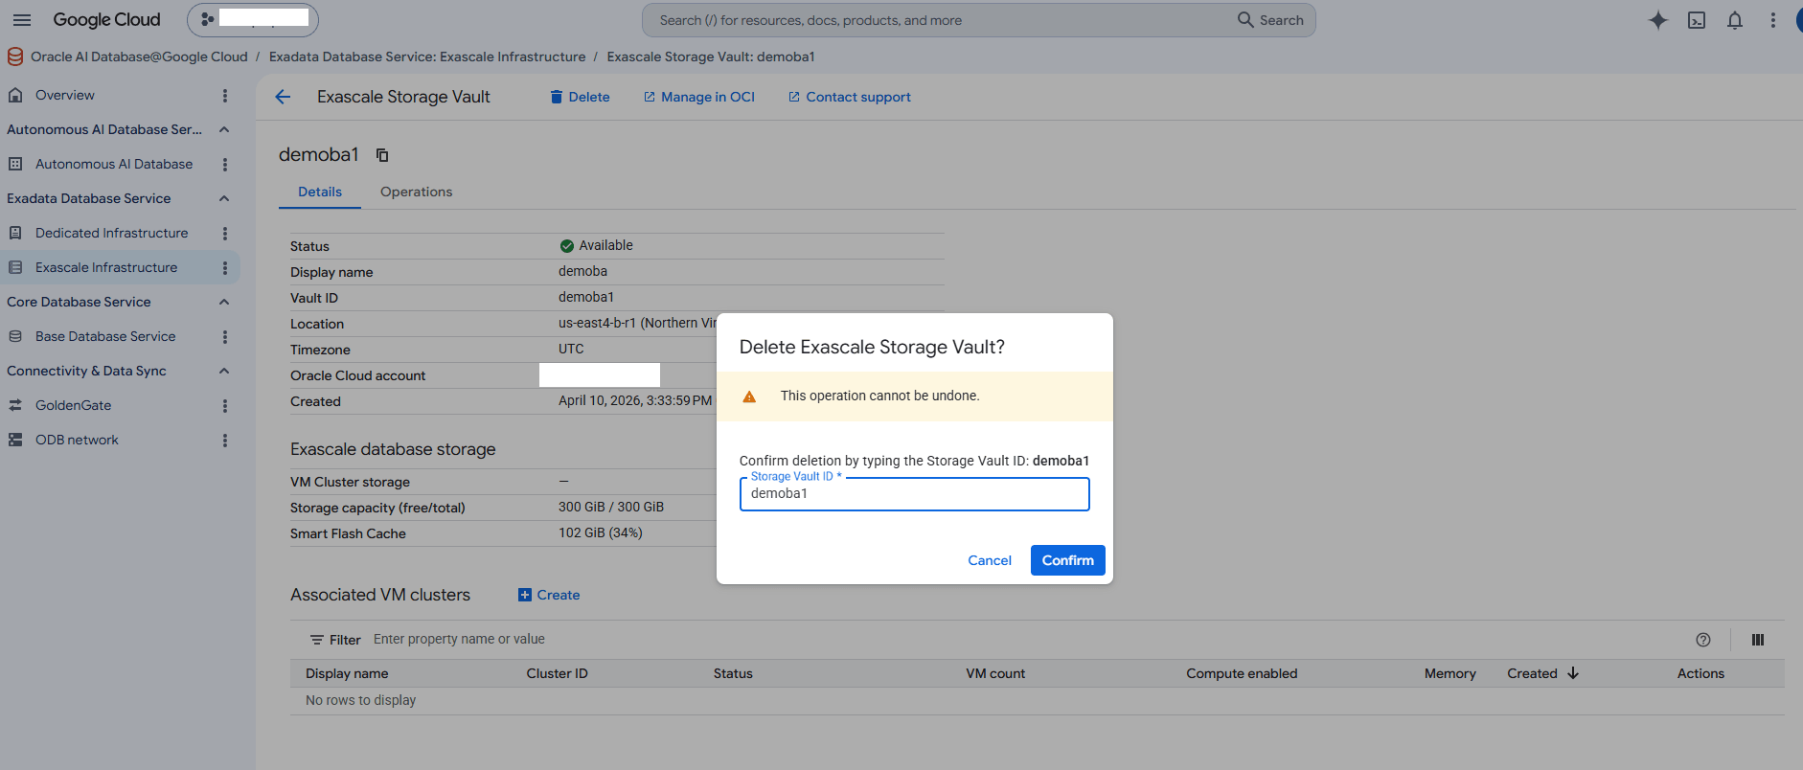This screenshot has width=1803, height=770.
Task: Open Gemini AI sparkle icon
Action: [x=1658, y=20]
